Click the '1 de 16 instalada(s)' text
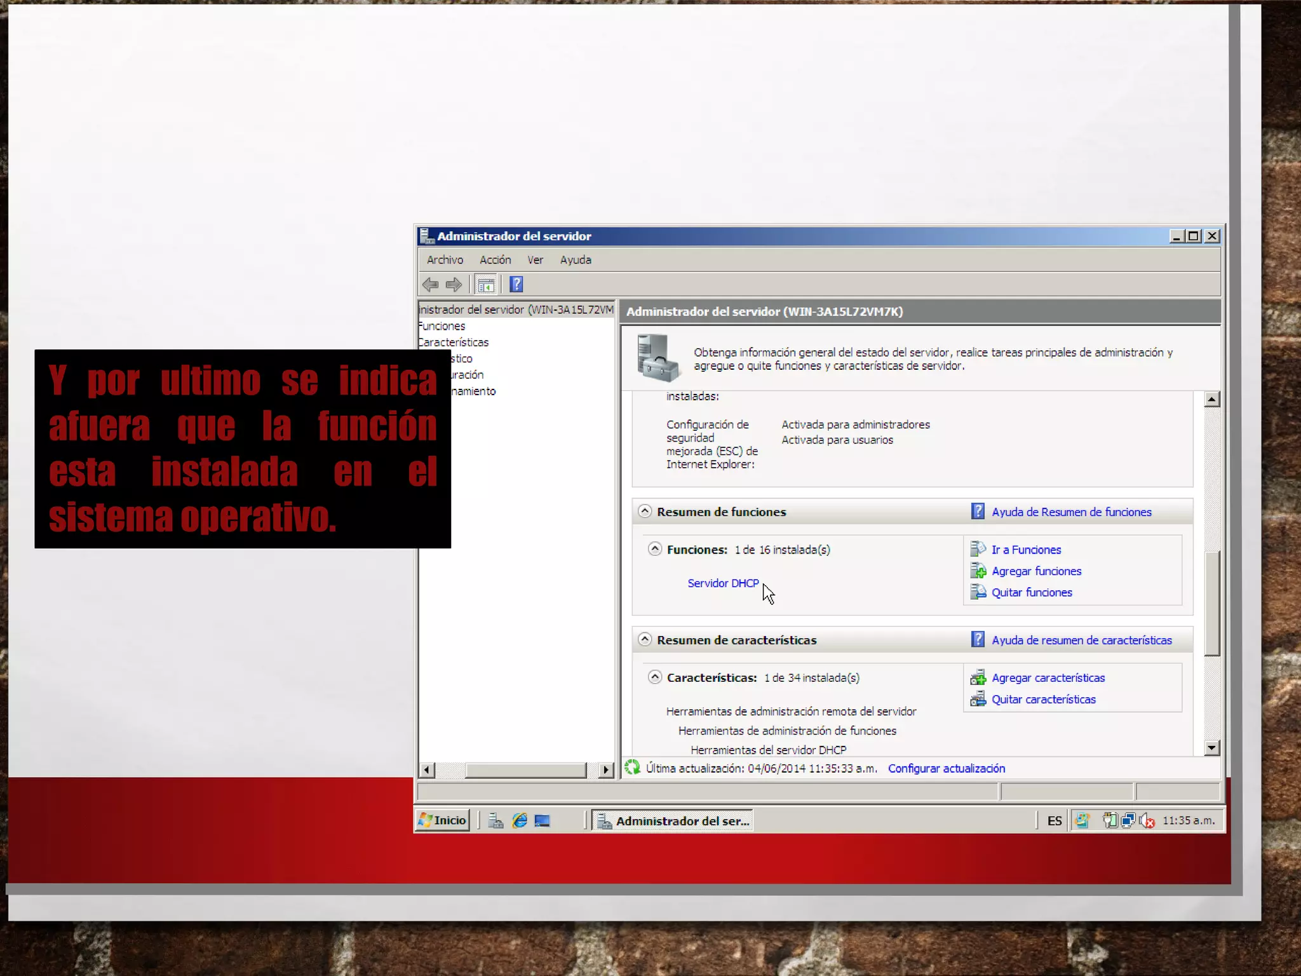Viewport: 1301px width, 976px height. (x=782, y=550)
